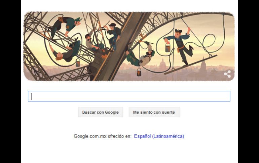Click the pointed church spire in the skyline
This screenshot has height=163, width=259.
[x=203, y=65]
